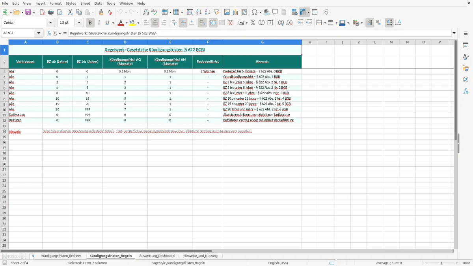Click the Sort dialog icon
473x266 pixels.
190,12
